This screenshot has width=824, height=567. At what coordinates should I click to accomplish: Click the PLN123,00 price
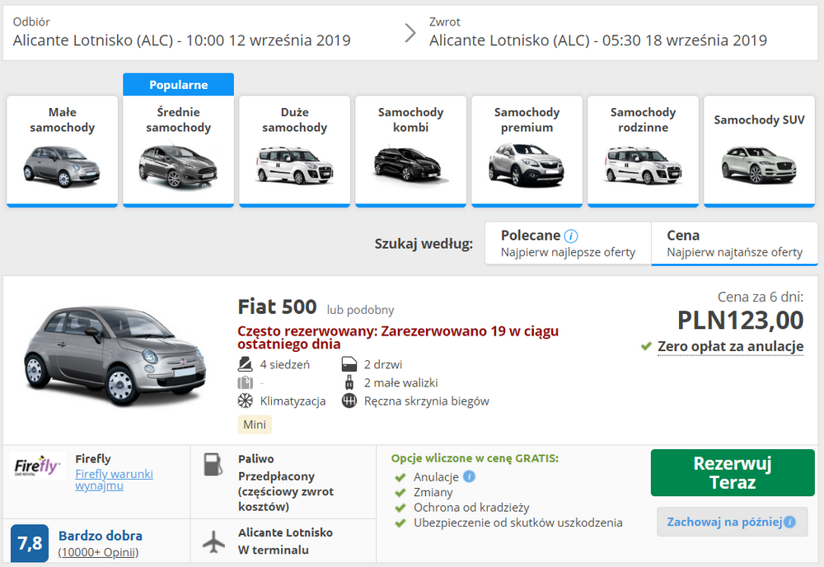740,321
